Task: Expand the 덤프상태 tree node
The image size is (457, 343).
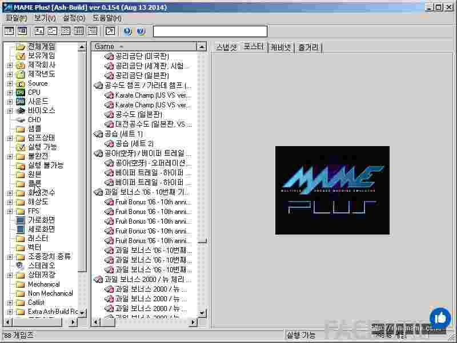Action: (10, 138)
